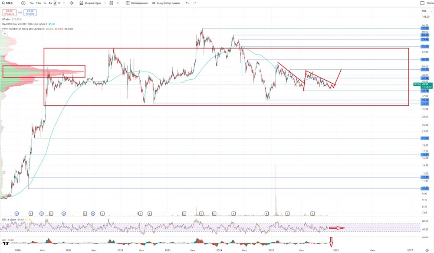The height and width of the screenshot is (253, 434).
Task: Click the compare or add symbol plus icon
Action: tap(23, 3)
